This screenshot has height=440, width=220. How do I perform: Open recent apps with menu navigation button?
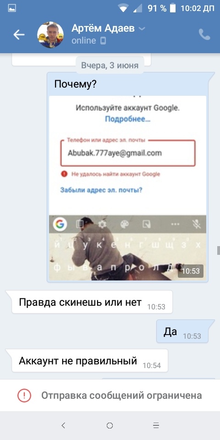[156, 425]
